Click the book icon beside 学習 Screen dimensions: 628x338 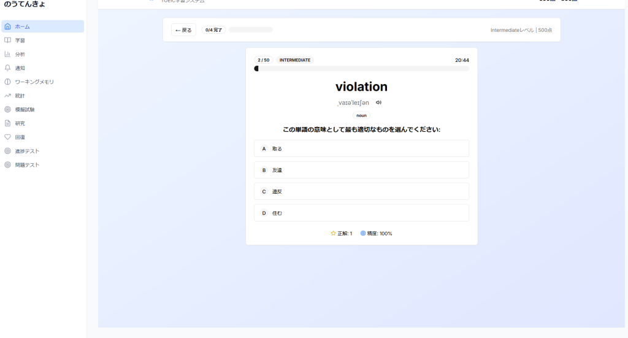[x=8, y=40]
